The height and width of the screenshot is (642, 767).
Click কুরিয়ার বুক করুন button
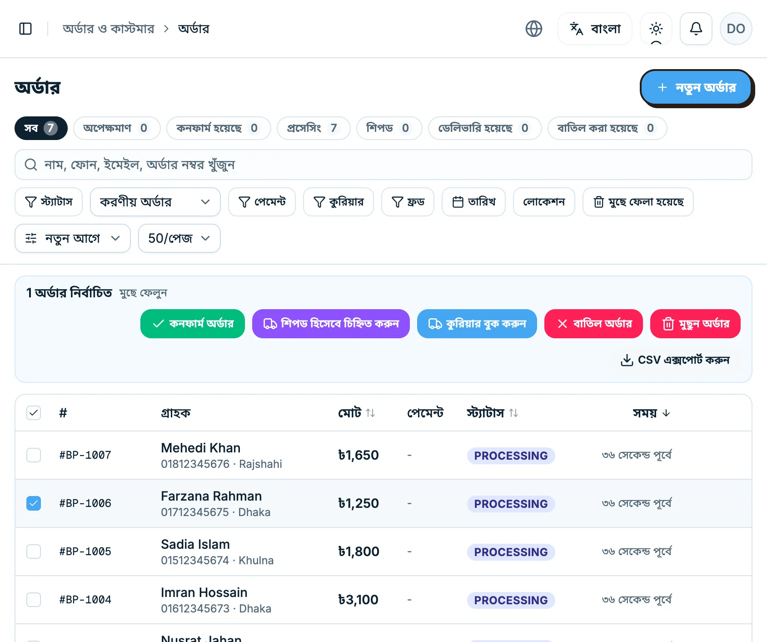click(x=477, y=324)
